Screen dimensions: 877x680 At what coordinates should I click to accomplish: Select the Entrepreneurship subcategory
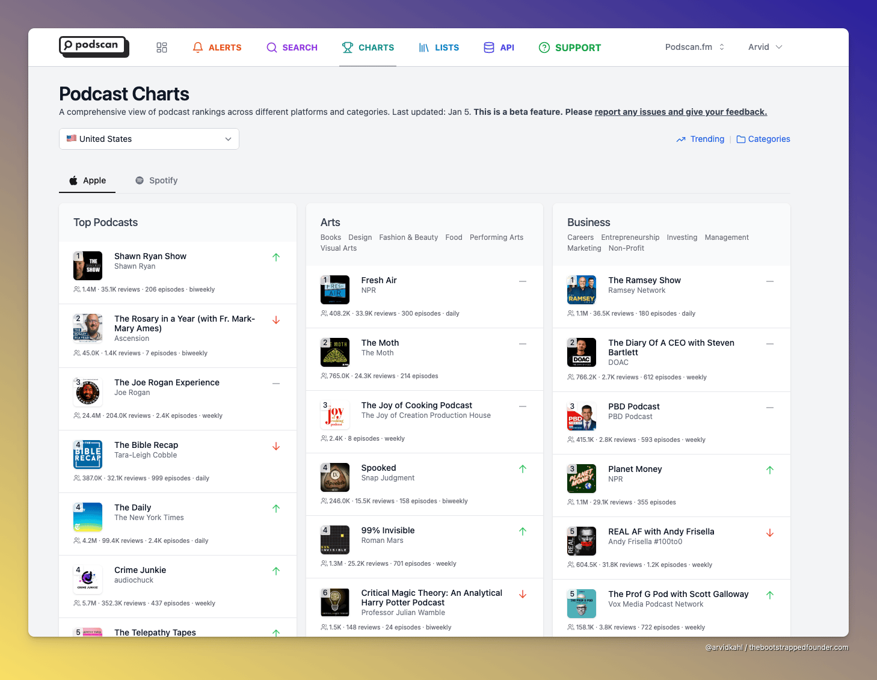point(630,237)
